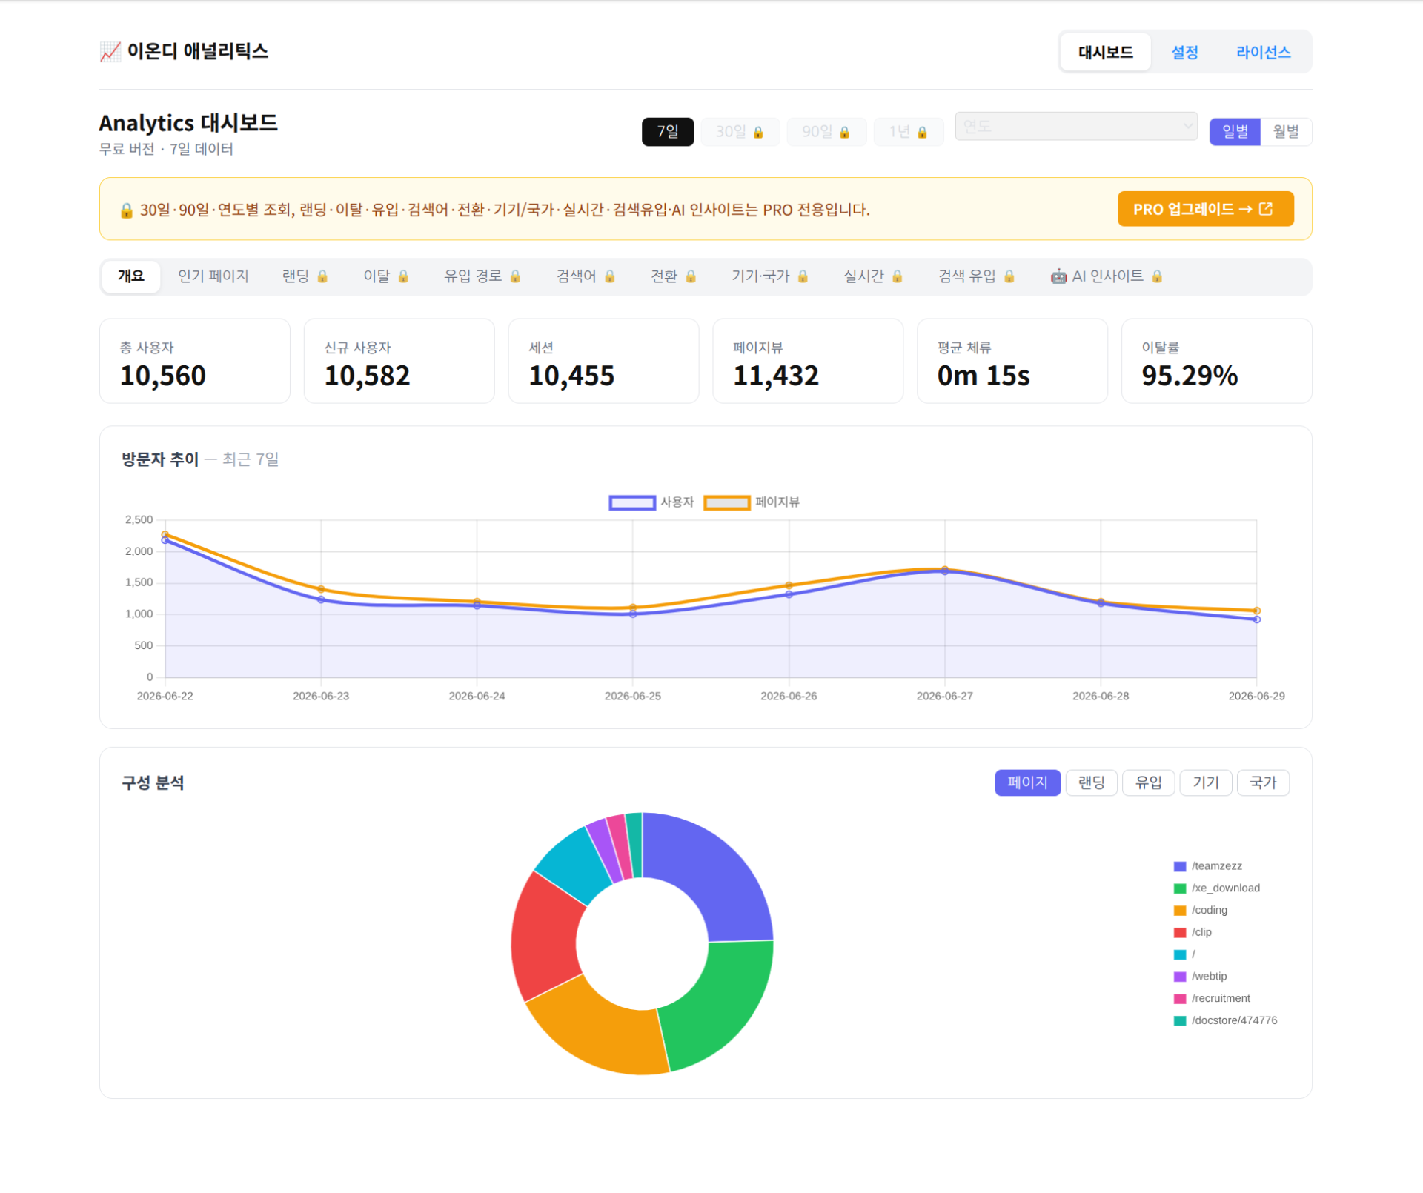Choose the locked 90일 period option

click(x=826, y=132)
